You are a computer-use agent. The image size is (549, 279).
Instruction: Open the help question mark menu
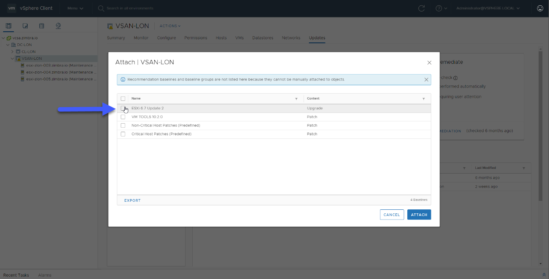pyautogui.click(x=441, y=8)
